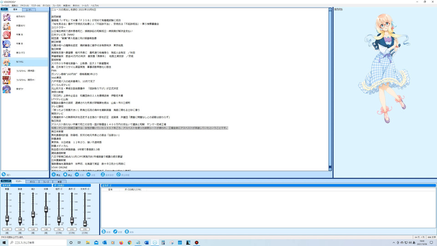Open the 単語(W) menu
Image resolution: width=437 pixels, height=246 pixels.
tap(67, 5)
